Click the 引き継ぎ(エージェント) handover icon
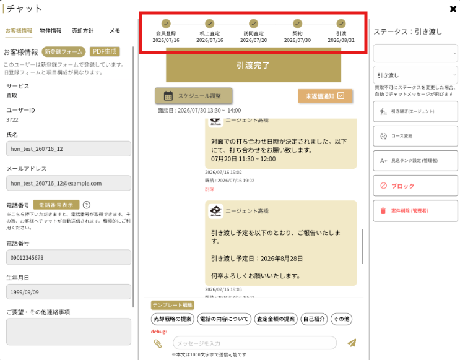Image resolution: width=460 pixels, height=360 pixels. (383, 111)
